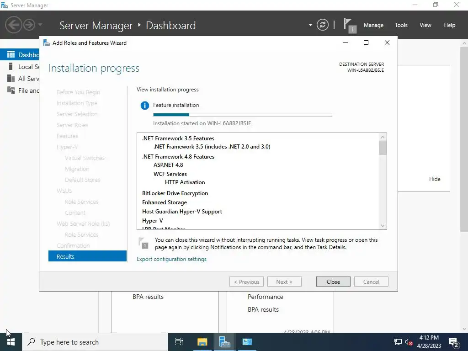Refresh the Server Manager dashboard
Image resolution: width=468 pixels, height=351 pixels.
click(322, 25)
